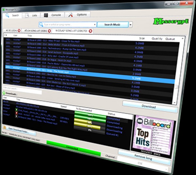Click the Search Music button
Viewport: 196px width, 175px height.
click(113, 24)
